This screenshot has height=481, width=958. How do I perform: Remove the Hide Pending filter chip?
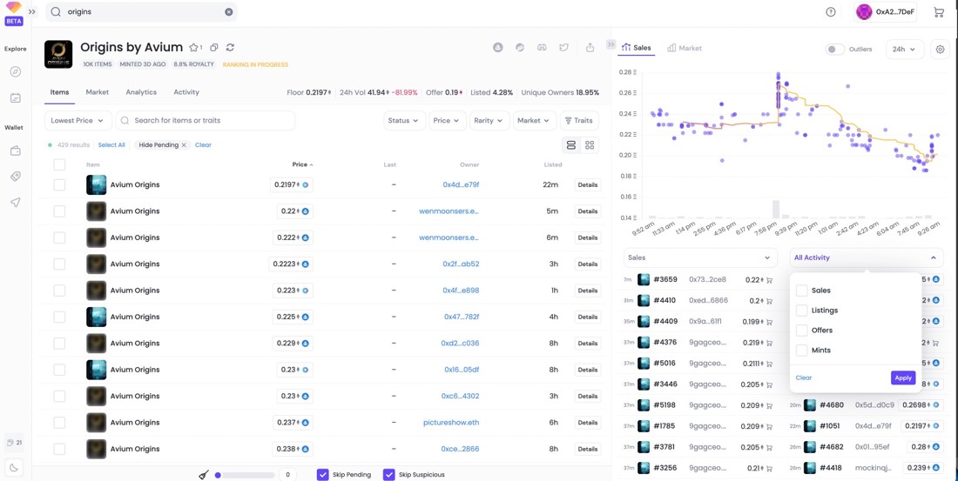pyautogui.click(x=183, y=145)
